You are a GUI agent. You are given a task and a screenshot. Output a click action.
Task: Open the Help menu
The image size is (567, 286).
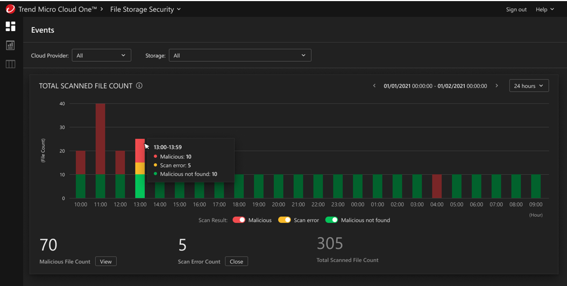click(x=544, y=9)
